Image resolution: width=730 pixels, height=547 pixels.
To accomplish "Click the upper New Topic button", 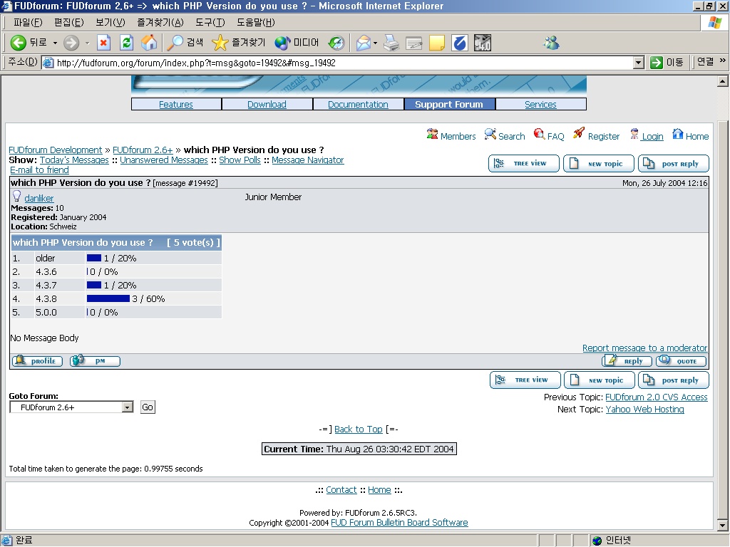I will (x=599, y=163).
